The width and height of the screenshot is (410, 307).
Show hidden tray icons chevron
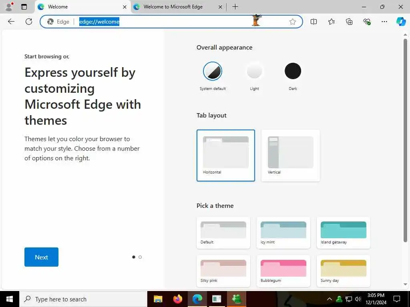click(x=330, y=299)
